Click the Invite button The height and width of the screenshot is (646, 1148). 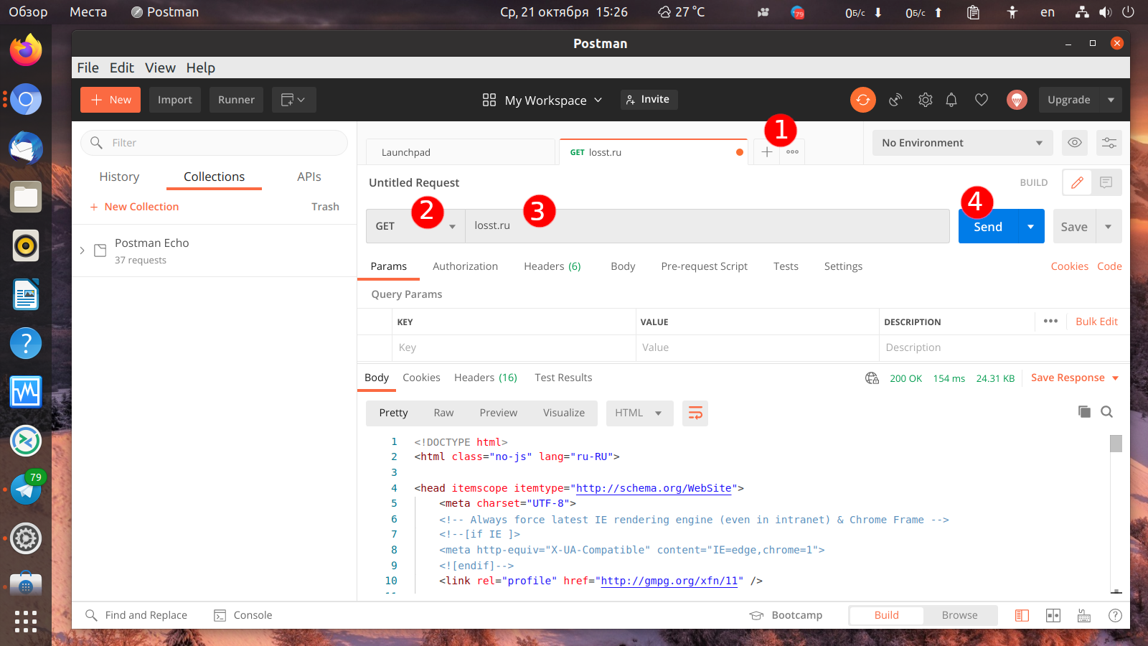coord(649,99)
